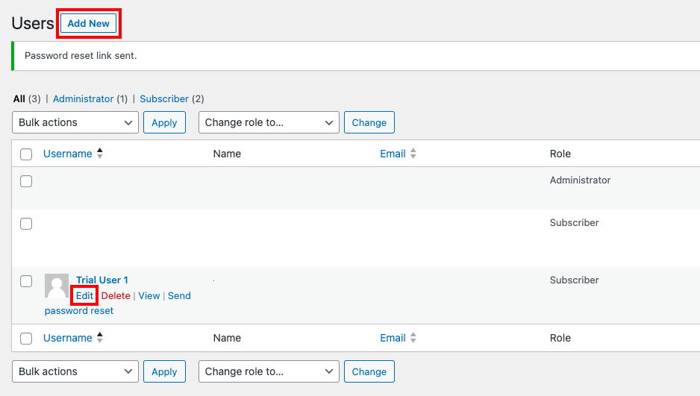Show All users filter
This screenshot has height=396, width=700.
(19, 99)
